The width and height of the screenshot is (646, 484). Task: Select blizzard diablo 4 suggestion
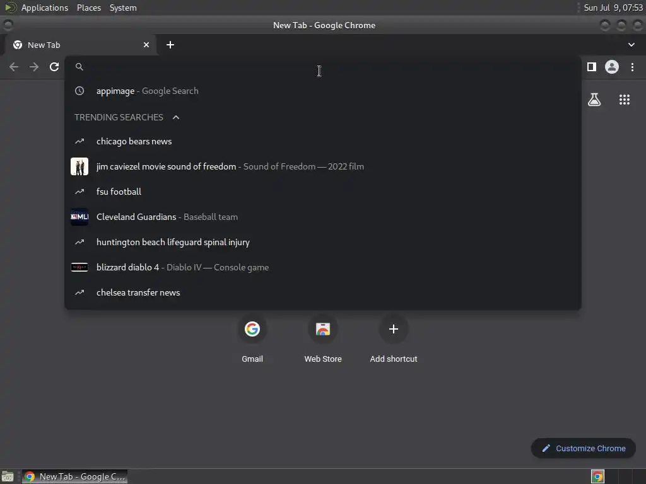pos(323,267)
